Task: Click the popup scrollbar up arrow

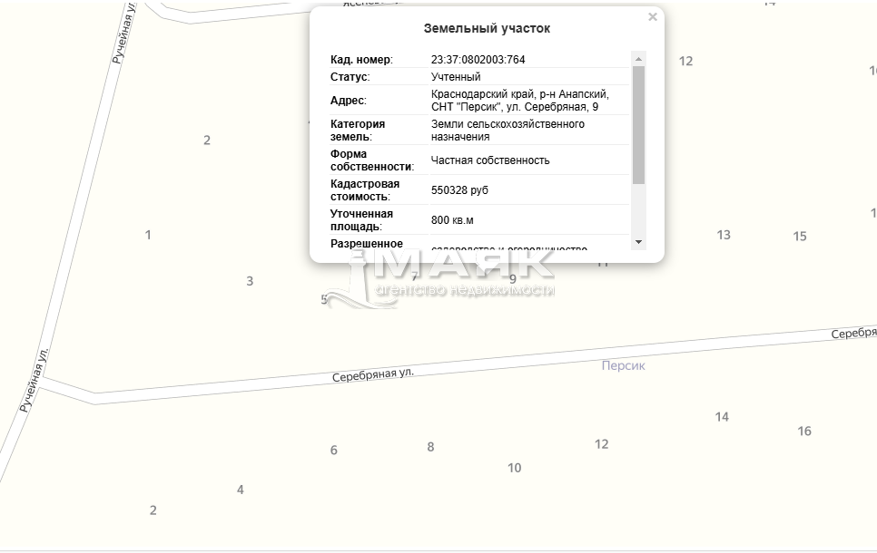Action: (x=638, y=59)
